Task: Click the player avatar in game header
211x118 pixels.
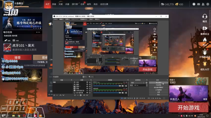Action: pyautogui.click(x=9, y=5)
